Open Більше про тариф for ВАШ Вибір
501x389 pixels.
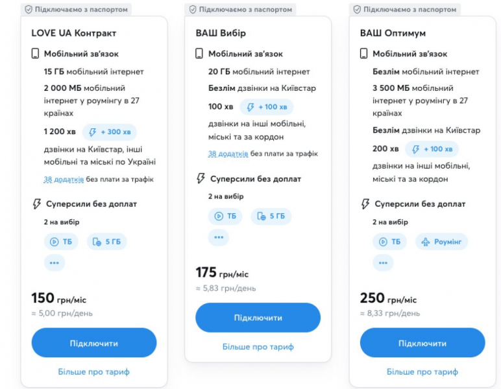[x=258, y=347]
